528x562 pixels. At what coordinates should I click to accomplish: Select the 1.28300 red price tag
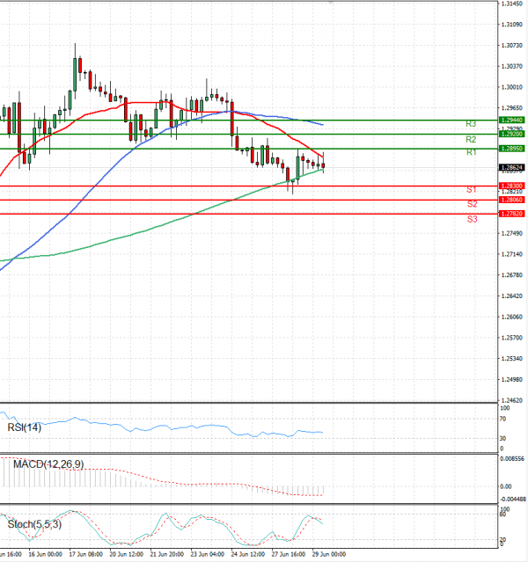pyautogui.click(x=512, y=186)
